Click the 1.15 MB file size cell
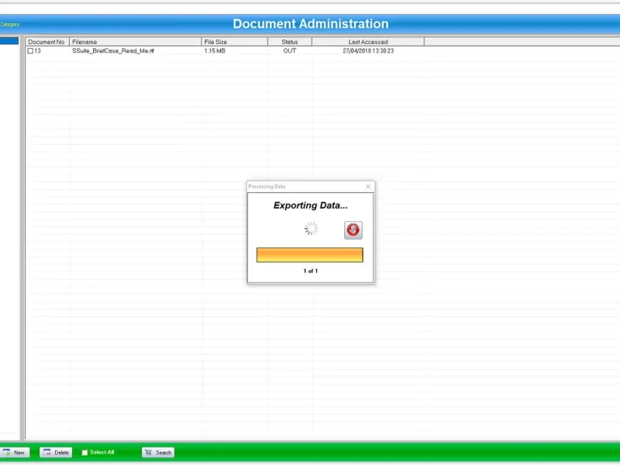 click(215, 51)
